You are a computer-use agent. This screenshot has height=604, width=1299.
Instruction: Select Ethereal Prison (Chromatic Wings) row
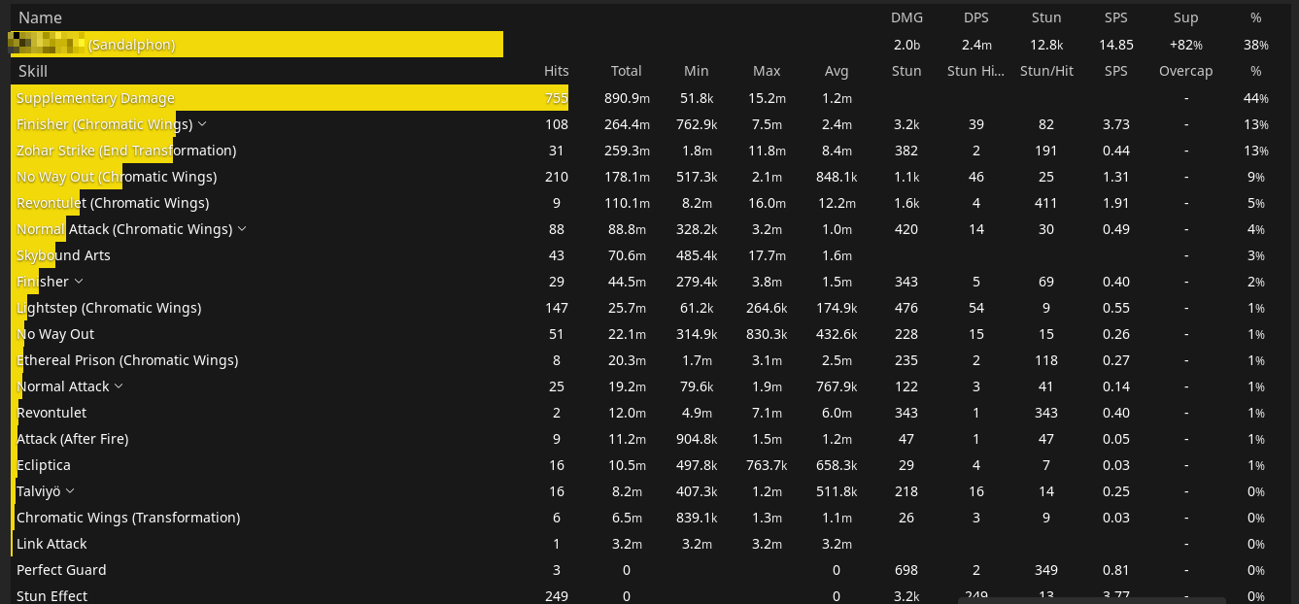pos(649,360)
